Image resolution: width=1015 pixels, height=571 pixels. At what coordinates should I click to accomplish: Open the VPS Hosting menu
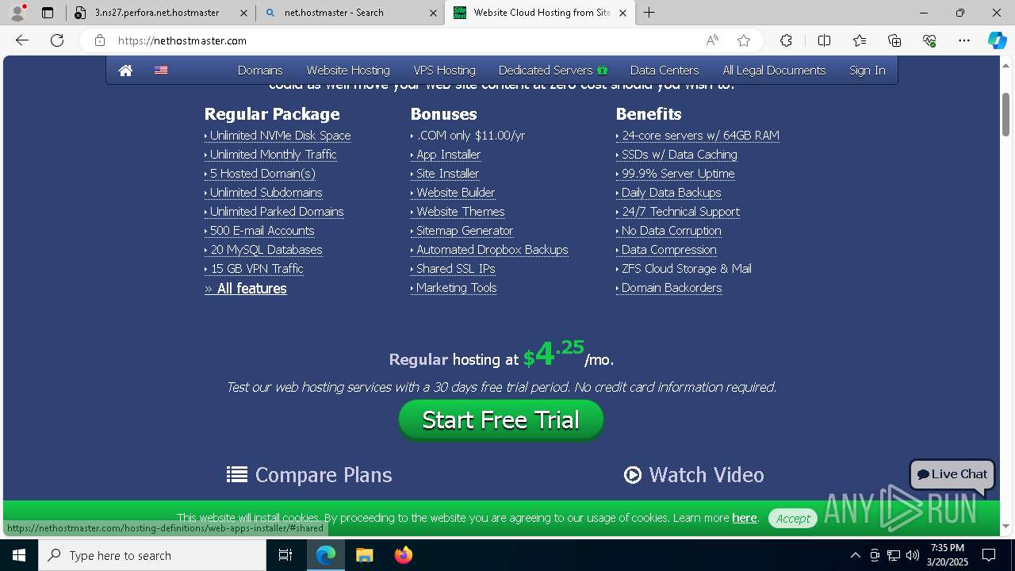pos(445,71)
